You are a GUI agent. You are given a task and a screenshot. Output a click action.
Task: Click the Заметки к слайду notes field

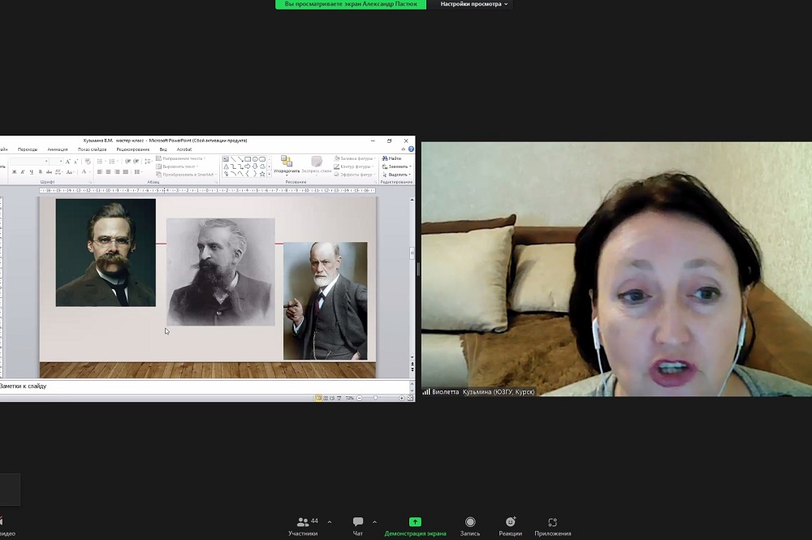click(x=205, y=387)
